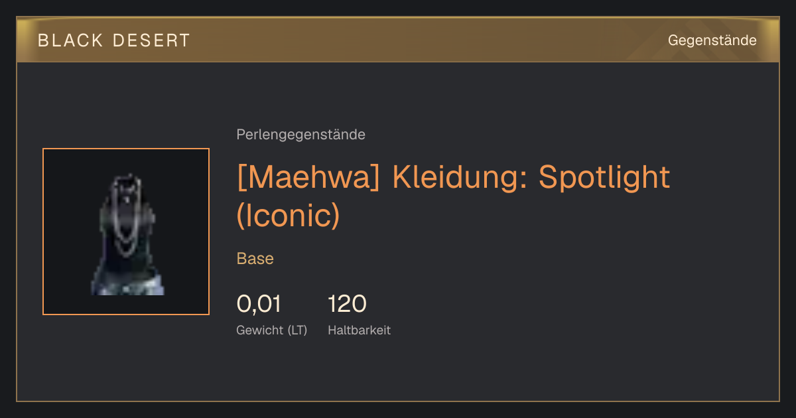Click the Gewicht (LT) label
796x418 pixels.
coord(272,330)
